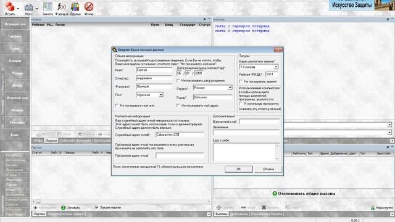Click the green Обновить refresh icon

63,208
